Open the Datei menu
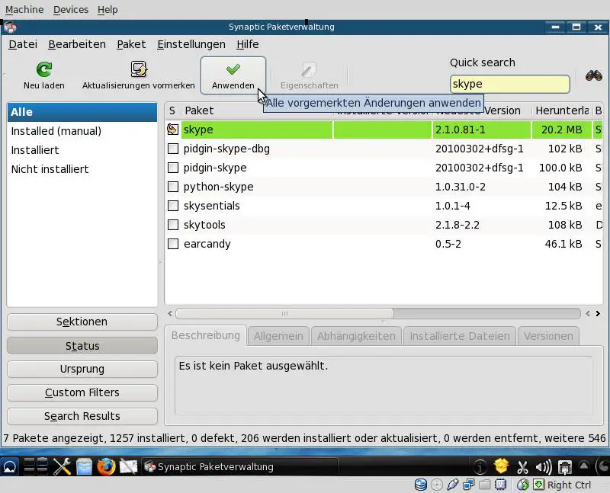Image resolution: width=610 pixels, height=493 pixels. (23, 44)
